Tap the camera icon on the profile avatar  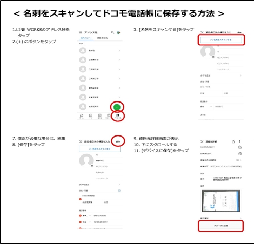[213, 57]
